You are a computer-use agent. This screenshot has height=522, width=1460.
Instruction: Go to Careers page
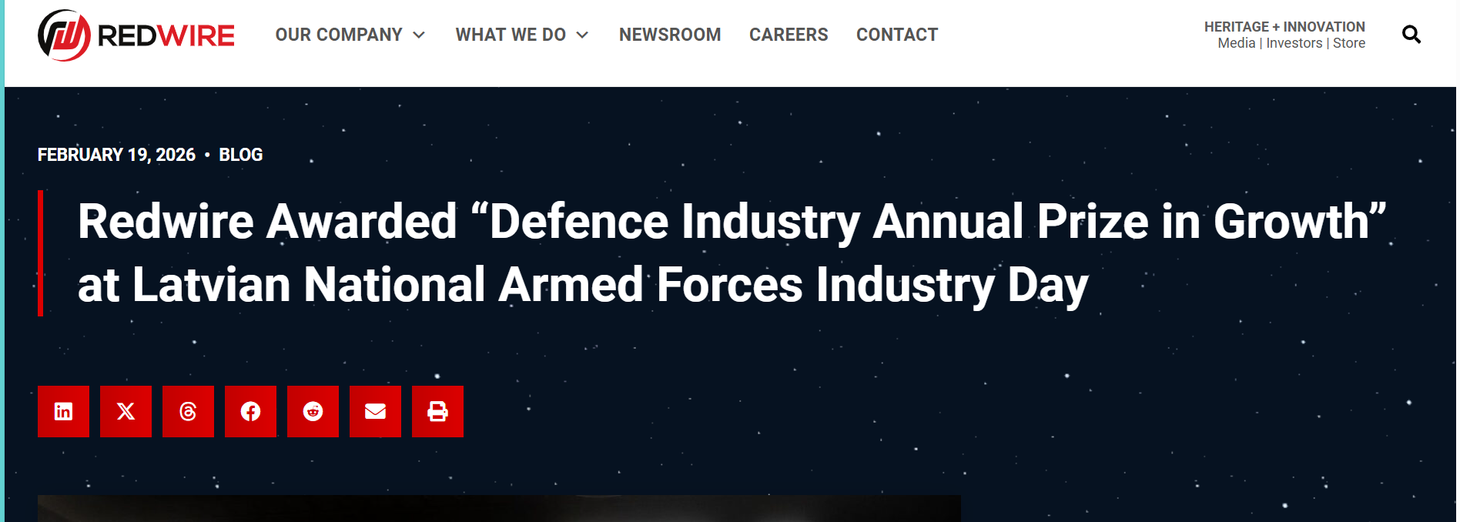(789, 35)
